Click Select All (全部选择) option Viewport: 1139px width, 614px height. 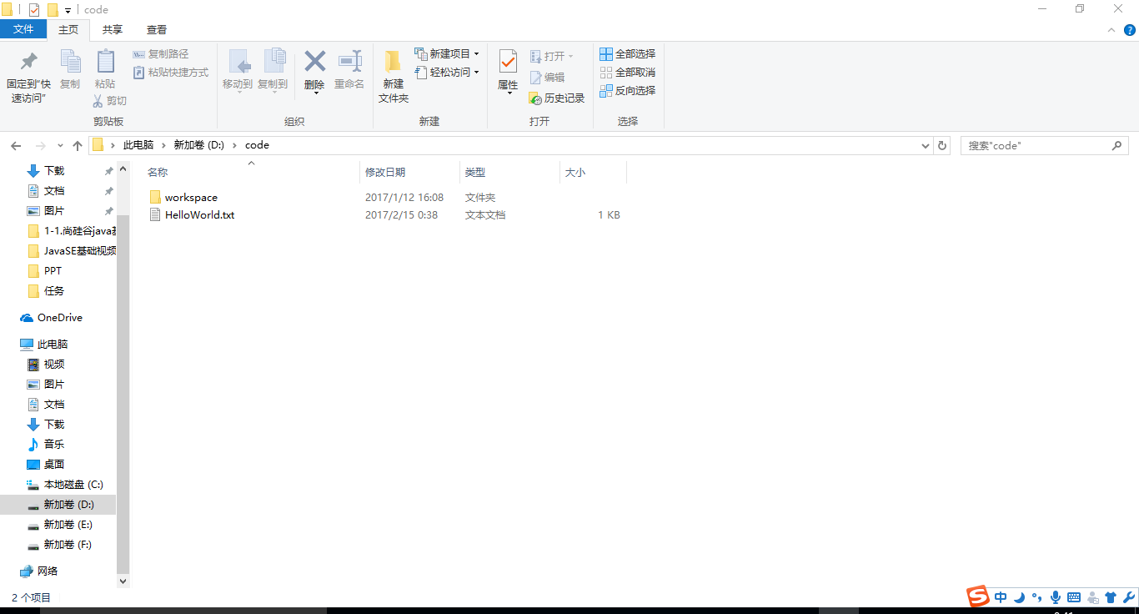click(x=628, y=54)
